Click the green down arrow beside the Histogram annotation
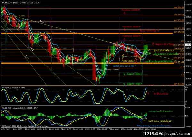Image resolution: width=192 pixels, height=137 pixels. (x=142, y=114)
